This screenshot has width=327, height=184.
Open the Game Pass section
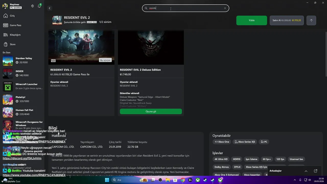[x=22, y=25]
